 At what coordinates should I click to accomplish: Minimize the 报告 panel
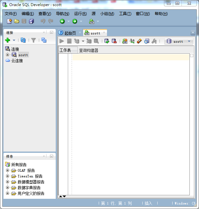point(52,156)
